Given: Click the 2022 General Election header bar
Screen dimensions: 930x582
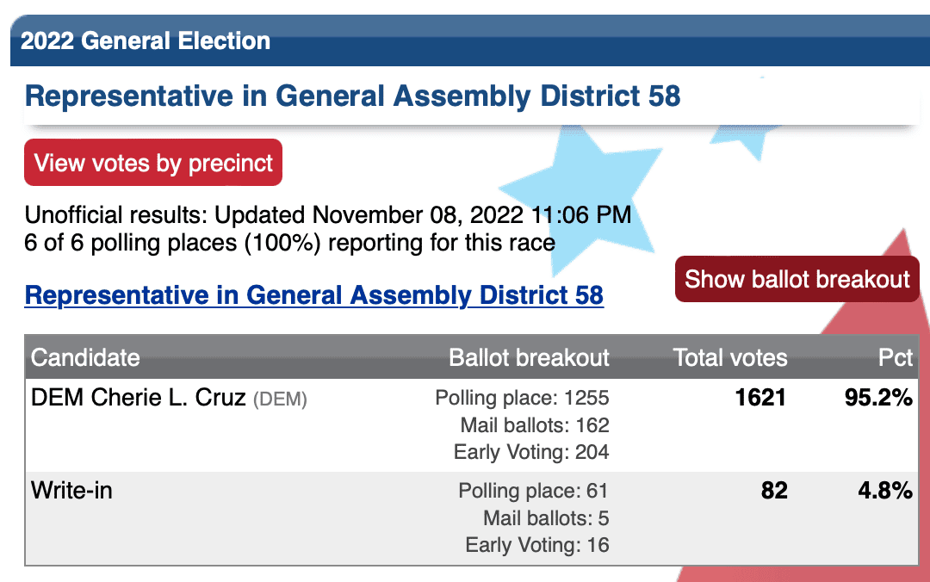Looking at the screenshot, I should [470, 40].
